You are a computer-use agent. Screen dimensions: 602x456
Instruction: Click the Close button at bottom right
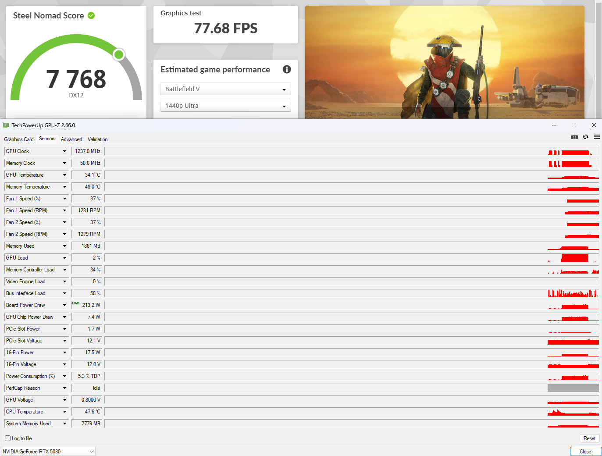click(585, 452)
